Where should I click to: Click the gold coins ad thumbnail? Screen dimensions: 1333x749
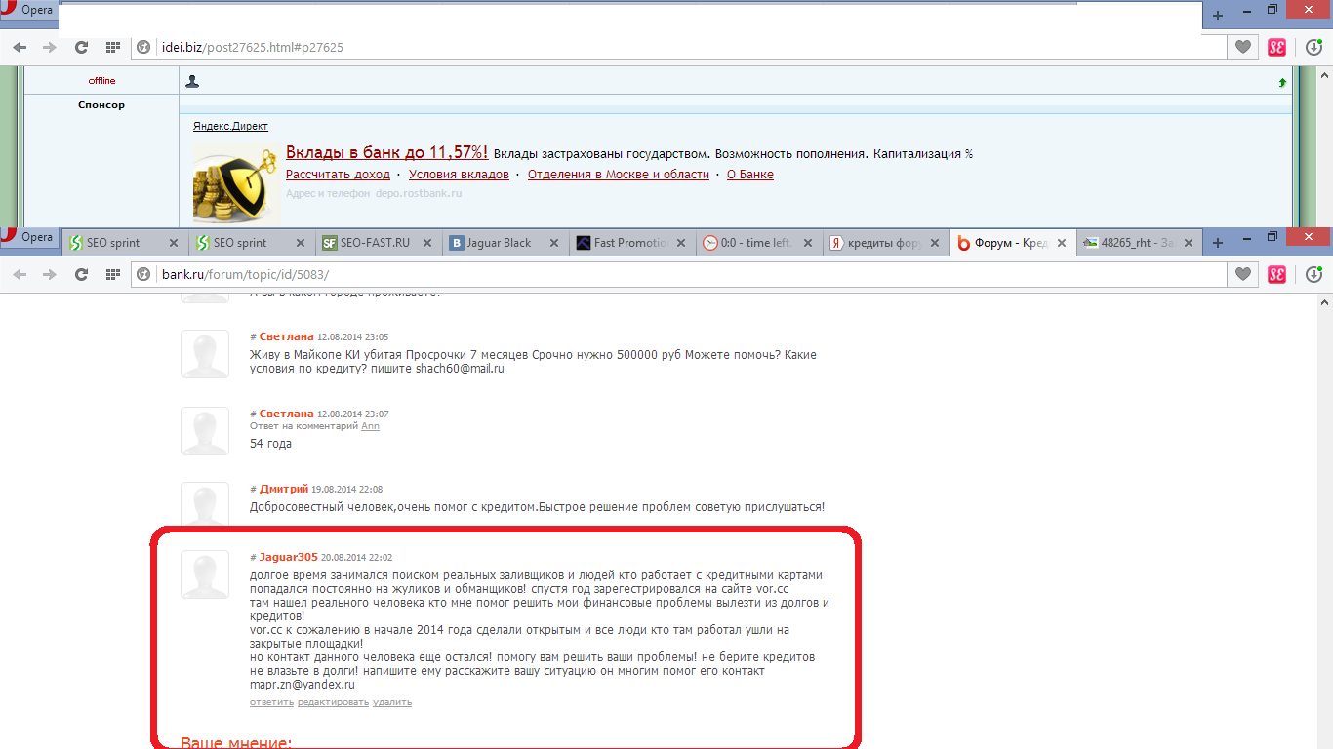point(236,182)
